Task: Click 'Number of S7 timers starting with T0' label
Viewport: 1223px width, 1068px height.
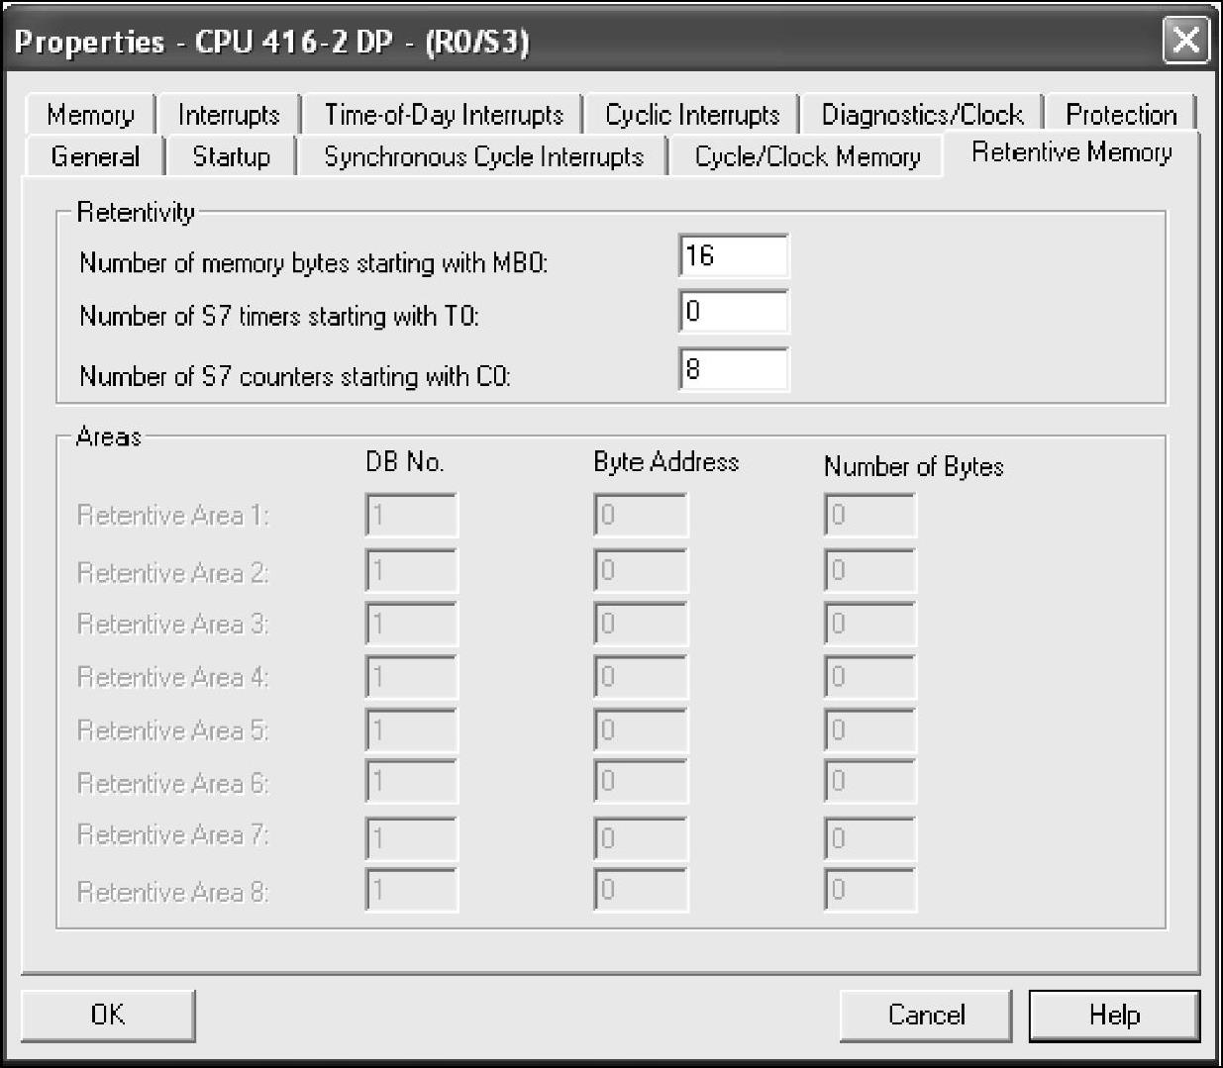Action: 279,317
